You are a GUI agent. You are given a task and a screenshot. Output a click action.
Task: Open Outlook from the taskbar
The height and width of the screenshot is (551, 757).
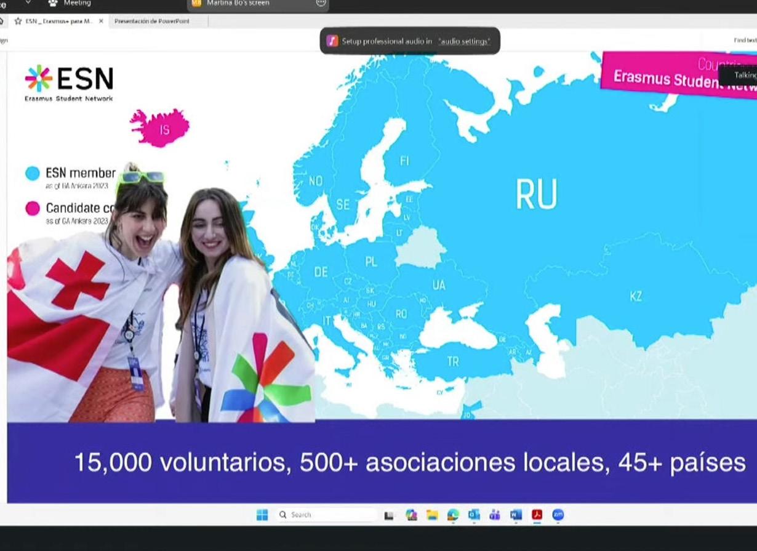[x=474, y=515]
